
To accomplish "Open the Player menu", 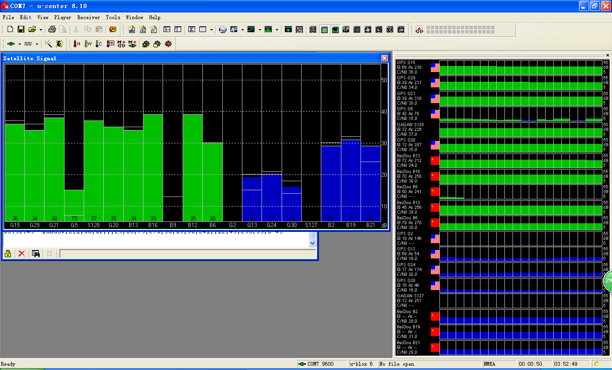I will [63, 17].
